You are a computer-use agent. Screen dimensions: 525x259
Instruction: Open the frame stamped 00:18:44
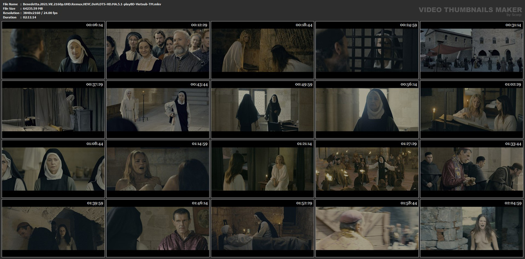pos(262,50)
